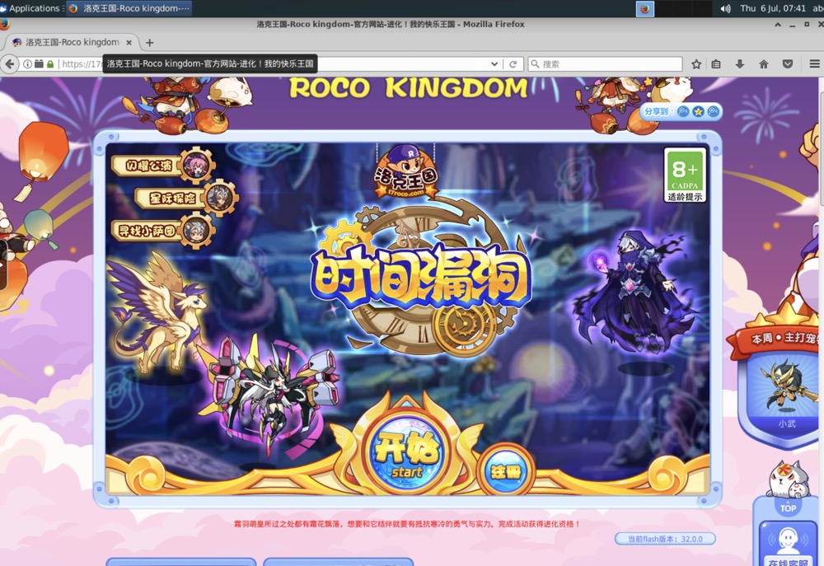Click the 8+ CADPA age rating badge

click(685, 175)
